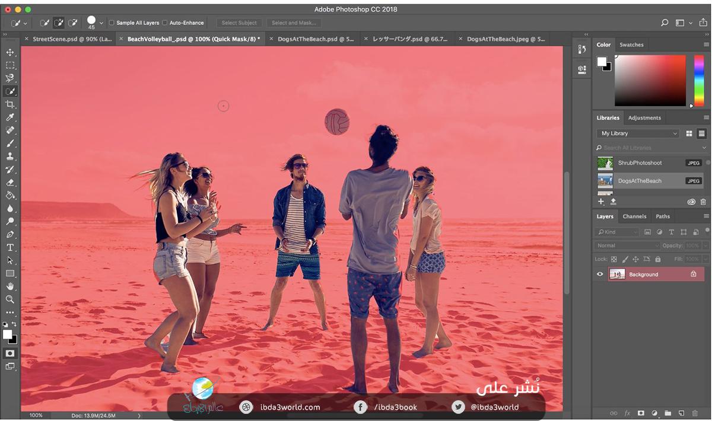Click Subtract from Selection brush option
Viewport: 712px width, 421px height.
click(x=73, y=23)
